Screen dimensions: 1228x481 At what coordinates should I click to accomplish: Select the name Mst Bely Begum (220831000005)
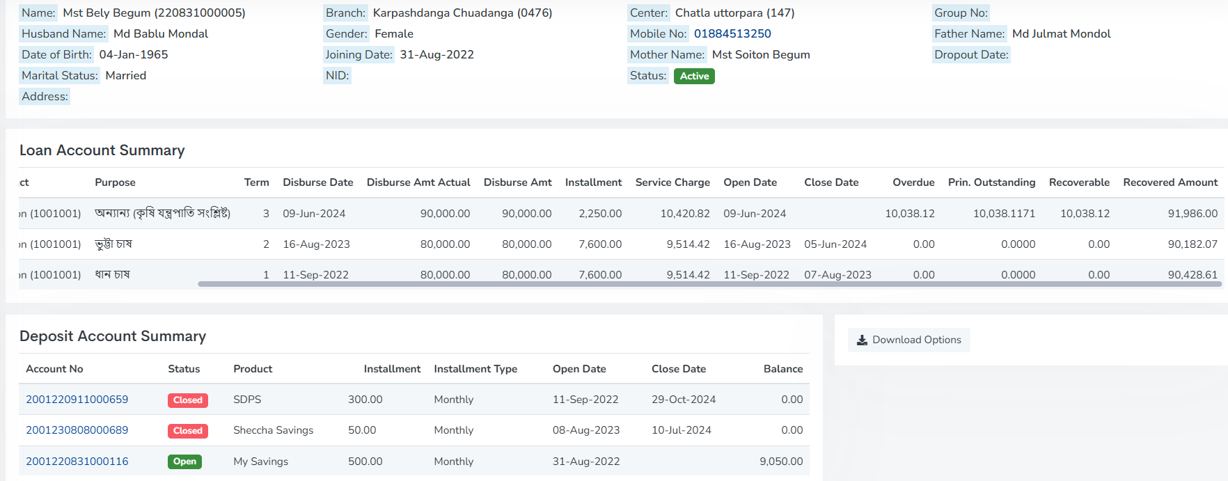tap(154, 13)
